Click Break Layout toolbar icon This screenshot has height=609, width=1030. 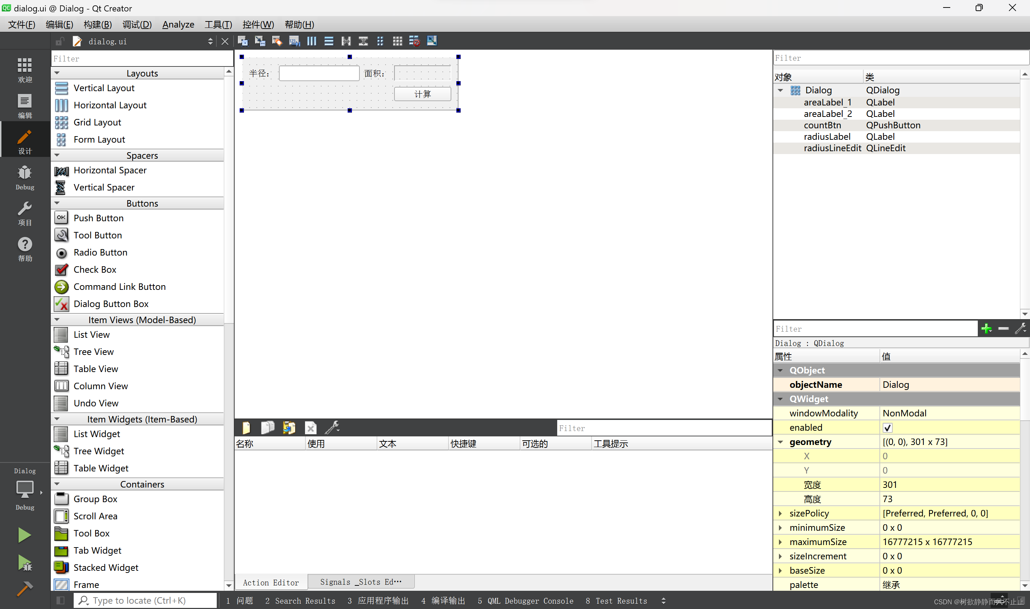[x=415, y=41]
